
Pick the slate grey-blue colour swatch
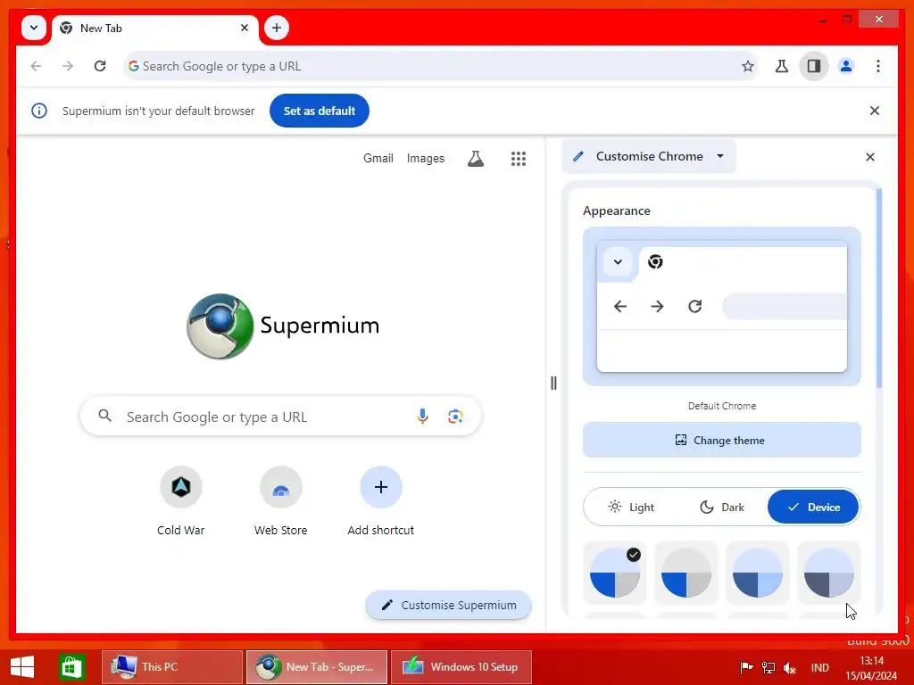click(x=829, y=573)
